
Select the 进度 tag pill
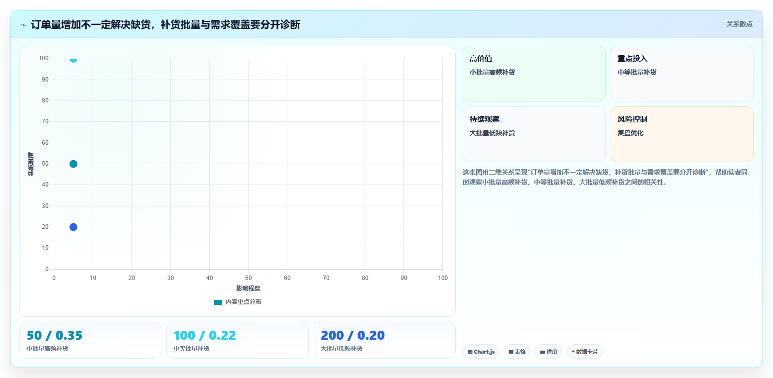tap(548, 352)
